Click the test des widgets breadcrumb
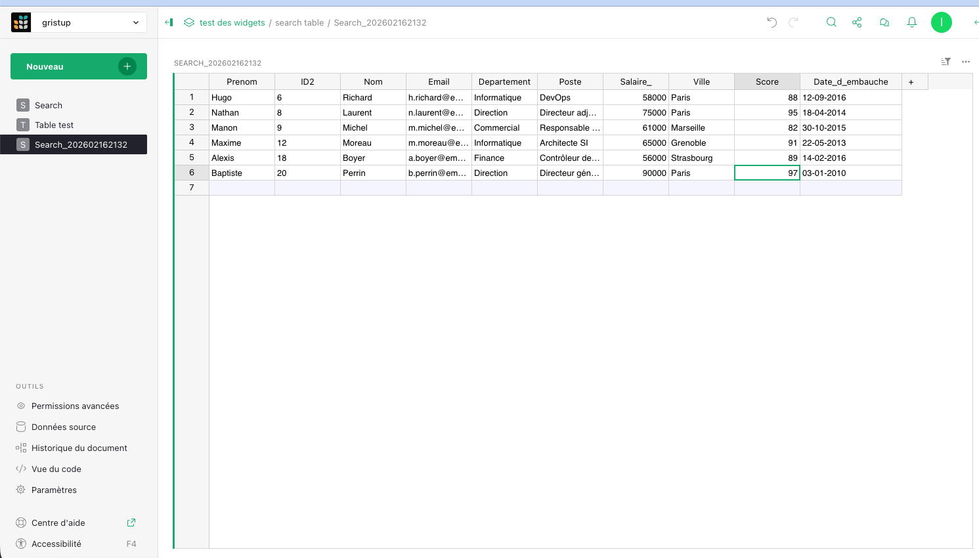This screenshot has height=558, width=979. [x=232, y=22]
